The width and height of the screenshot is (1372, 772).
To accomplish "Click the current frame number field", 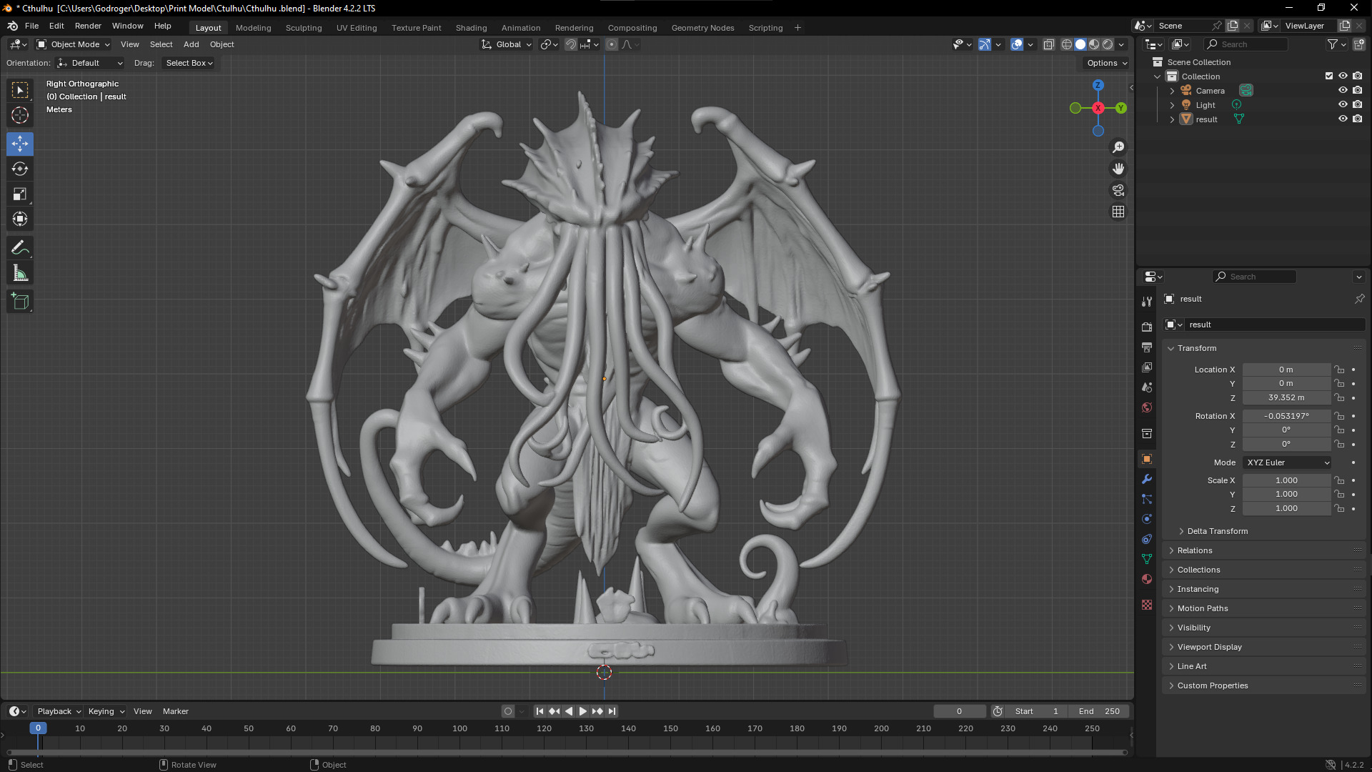I will point(959,711).
